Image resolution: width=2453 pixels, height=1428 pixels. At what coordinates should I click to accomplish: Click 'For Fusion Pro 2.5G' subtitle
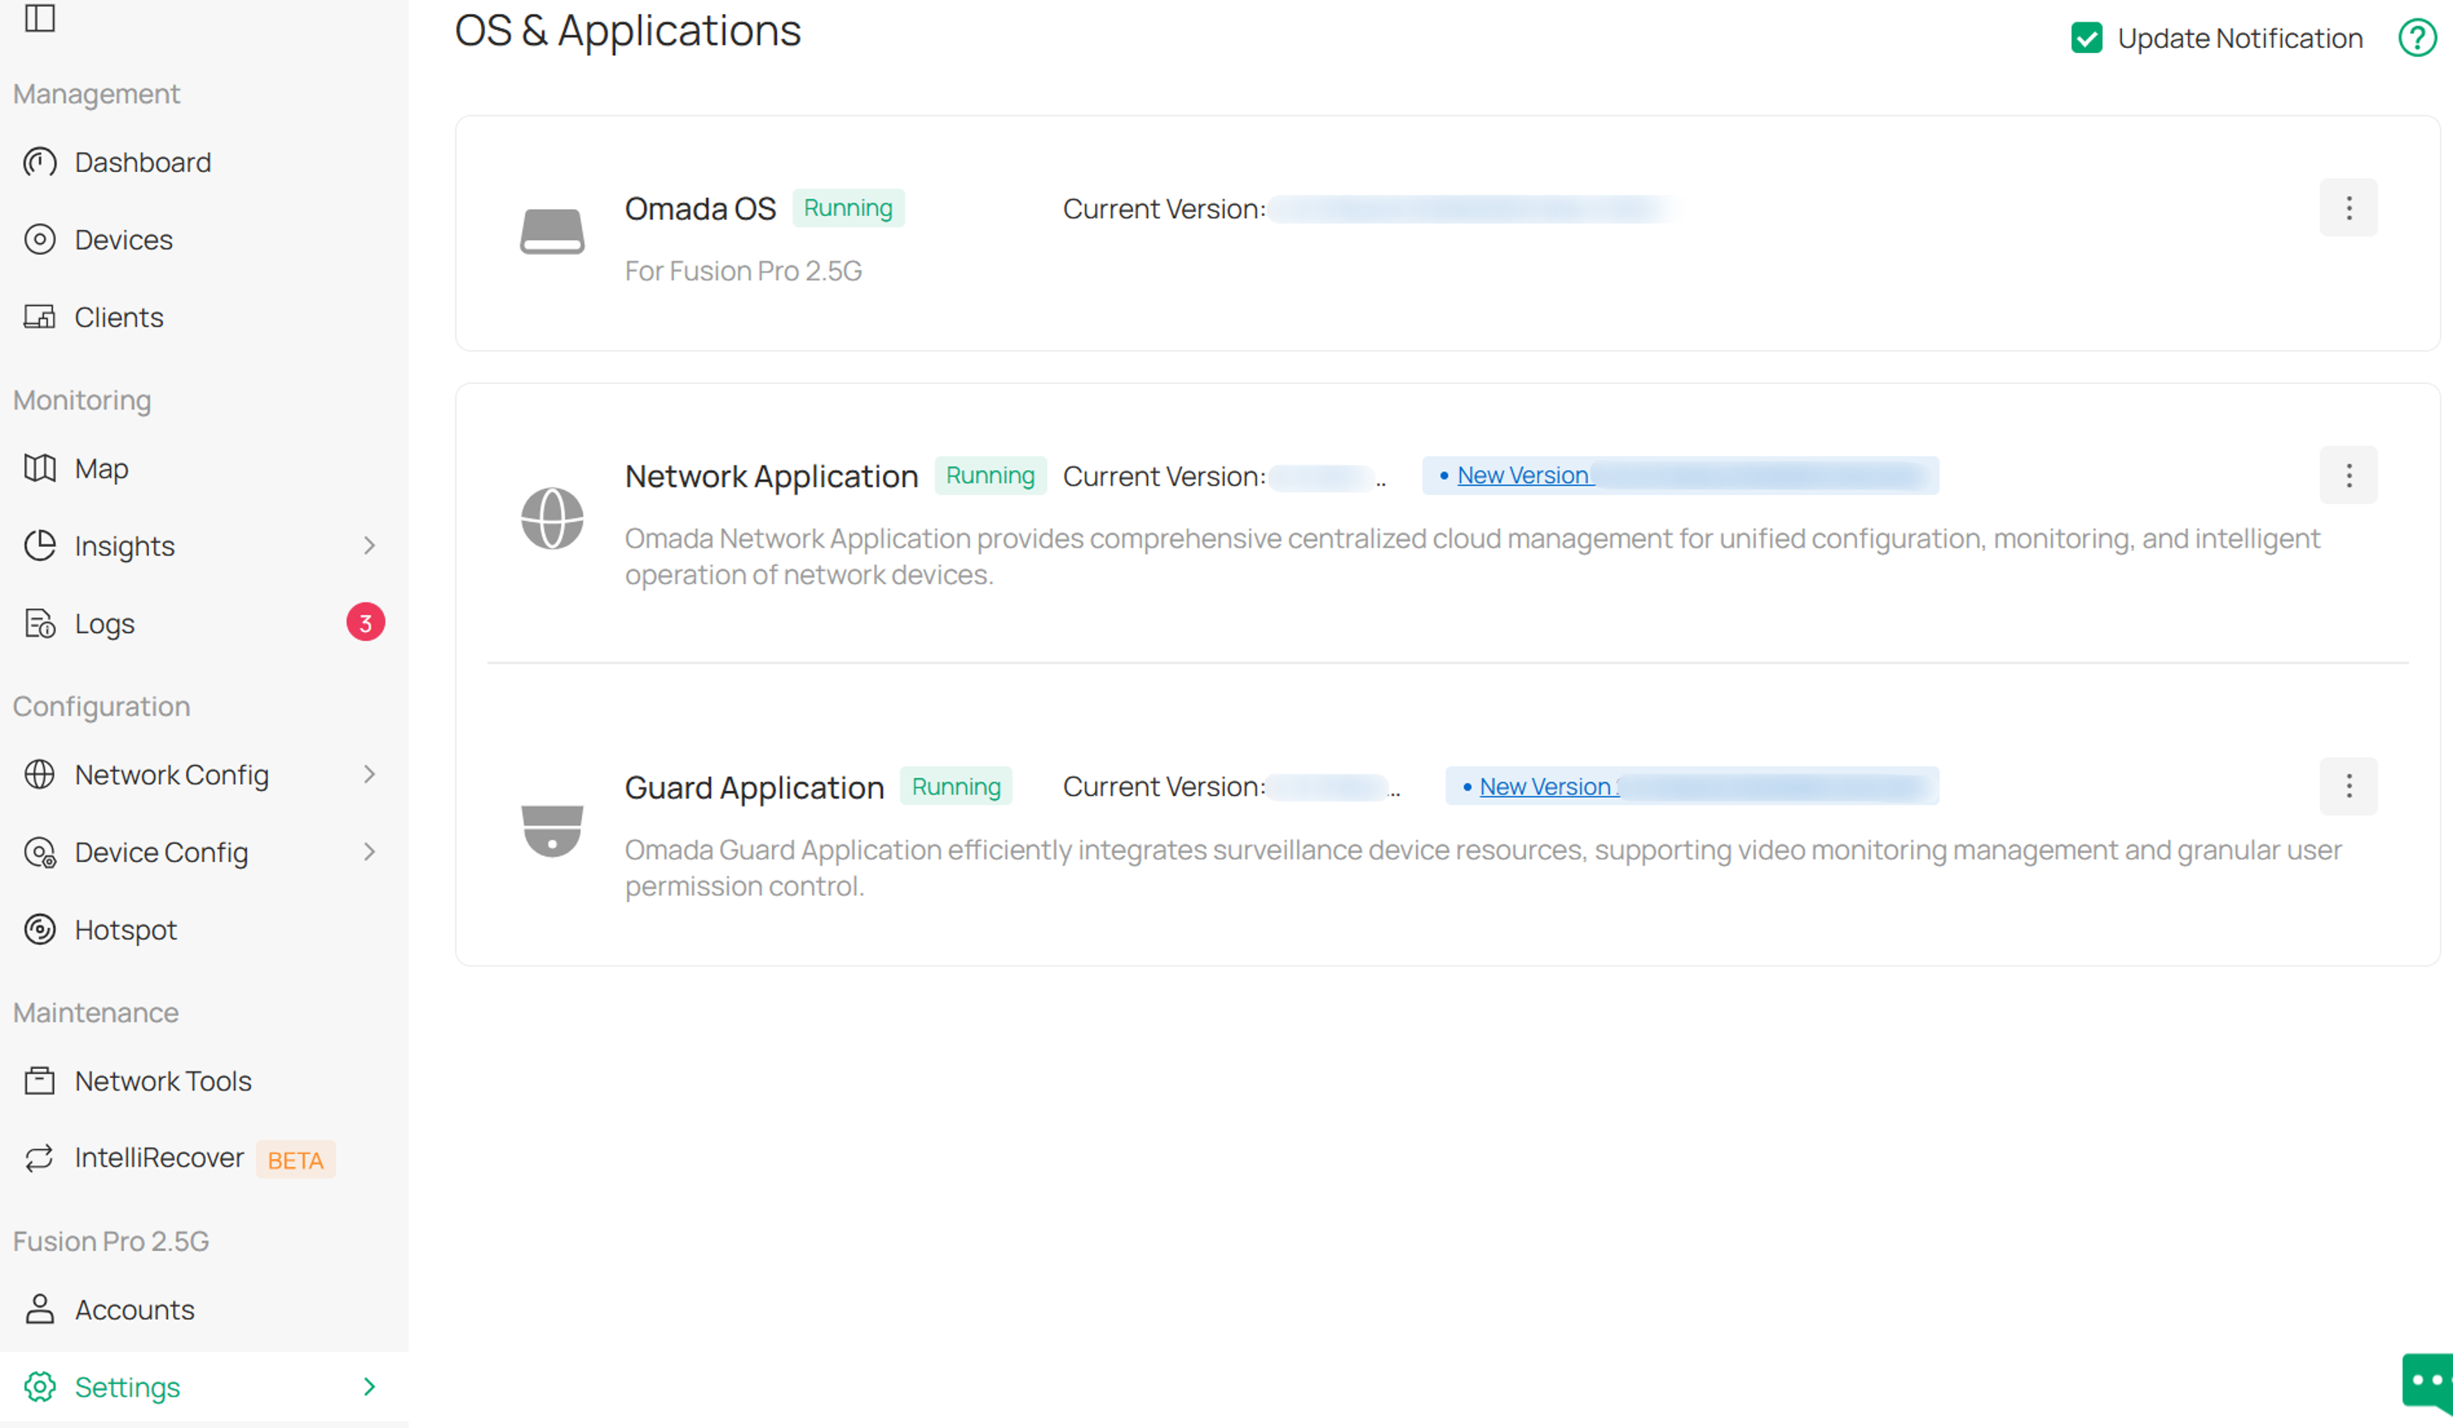pyautogui.click(x=744, y=271)
